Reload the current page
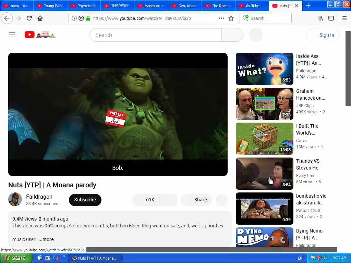351x263 pixels. [29, 18]
